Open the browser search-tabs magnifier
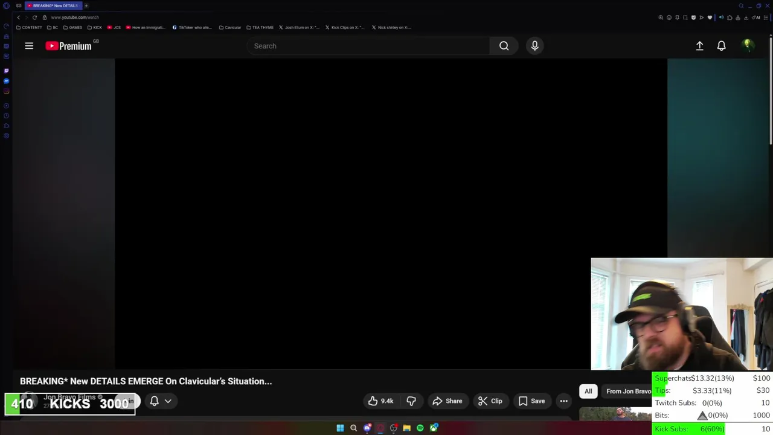773x435 pixels. 741,6
